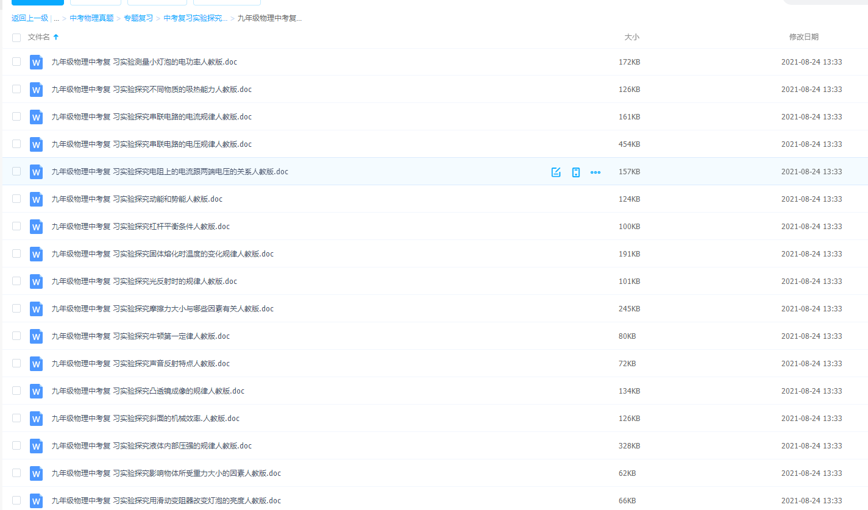Select checkbox for 探究光反射时的规律 file
Viewport: 868px width, 510px height.
click(16, 281)
